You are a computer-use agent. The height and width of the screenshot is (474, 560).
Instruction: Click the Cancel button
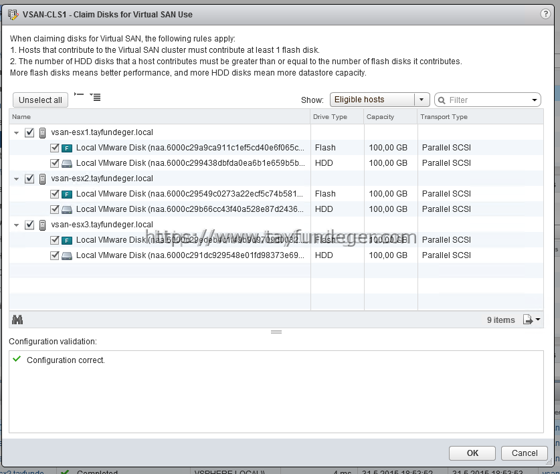click(x=525, y=453)
